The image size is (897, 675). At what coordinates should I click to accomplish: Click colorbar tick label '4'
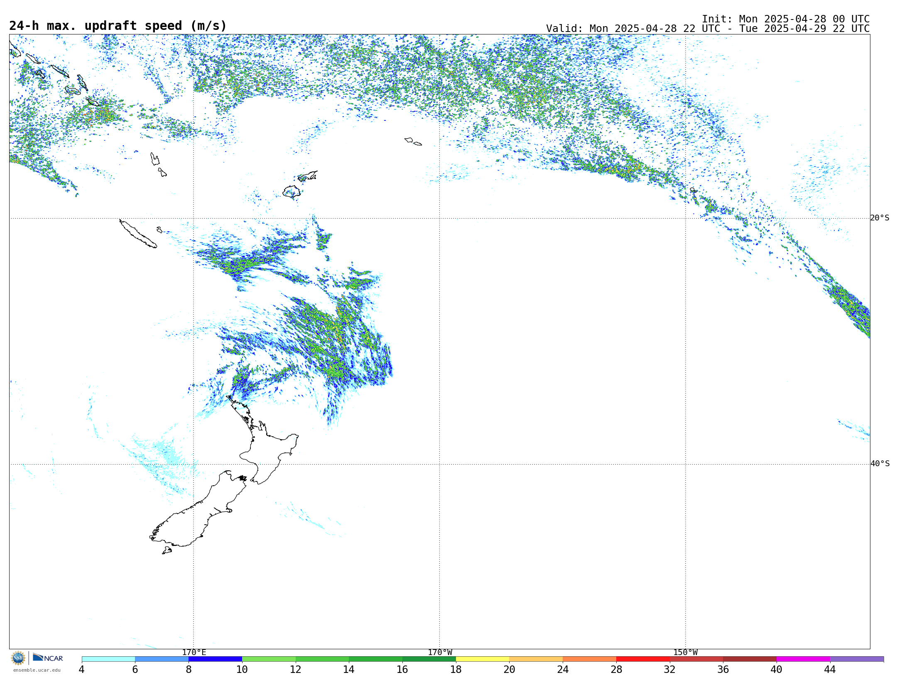tap(82, 670)
